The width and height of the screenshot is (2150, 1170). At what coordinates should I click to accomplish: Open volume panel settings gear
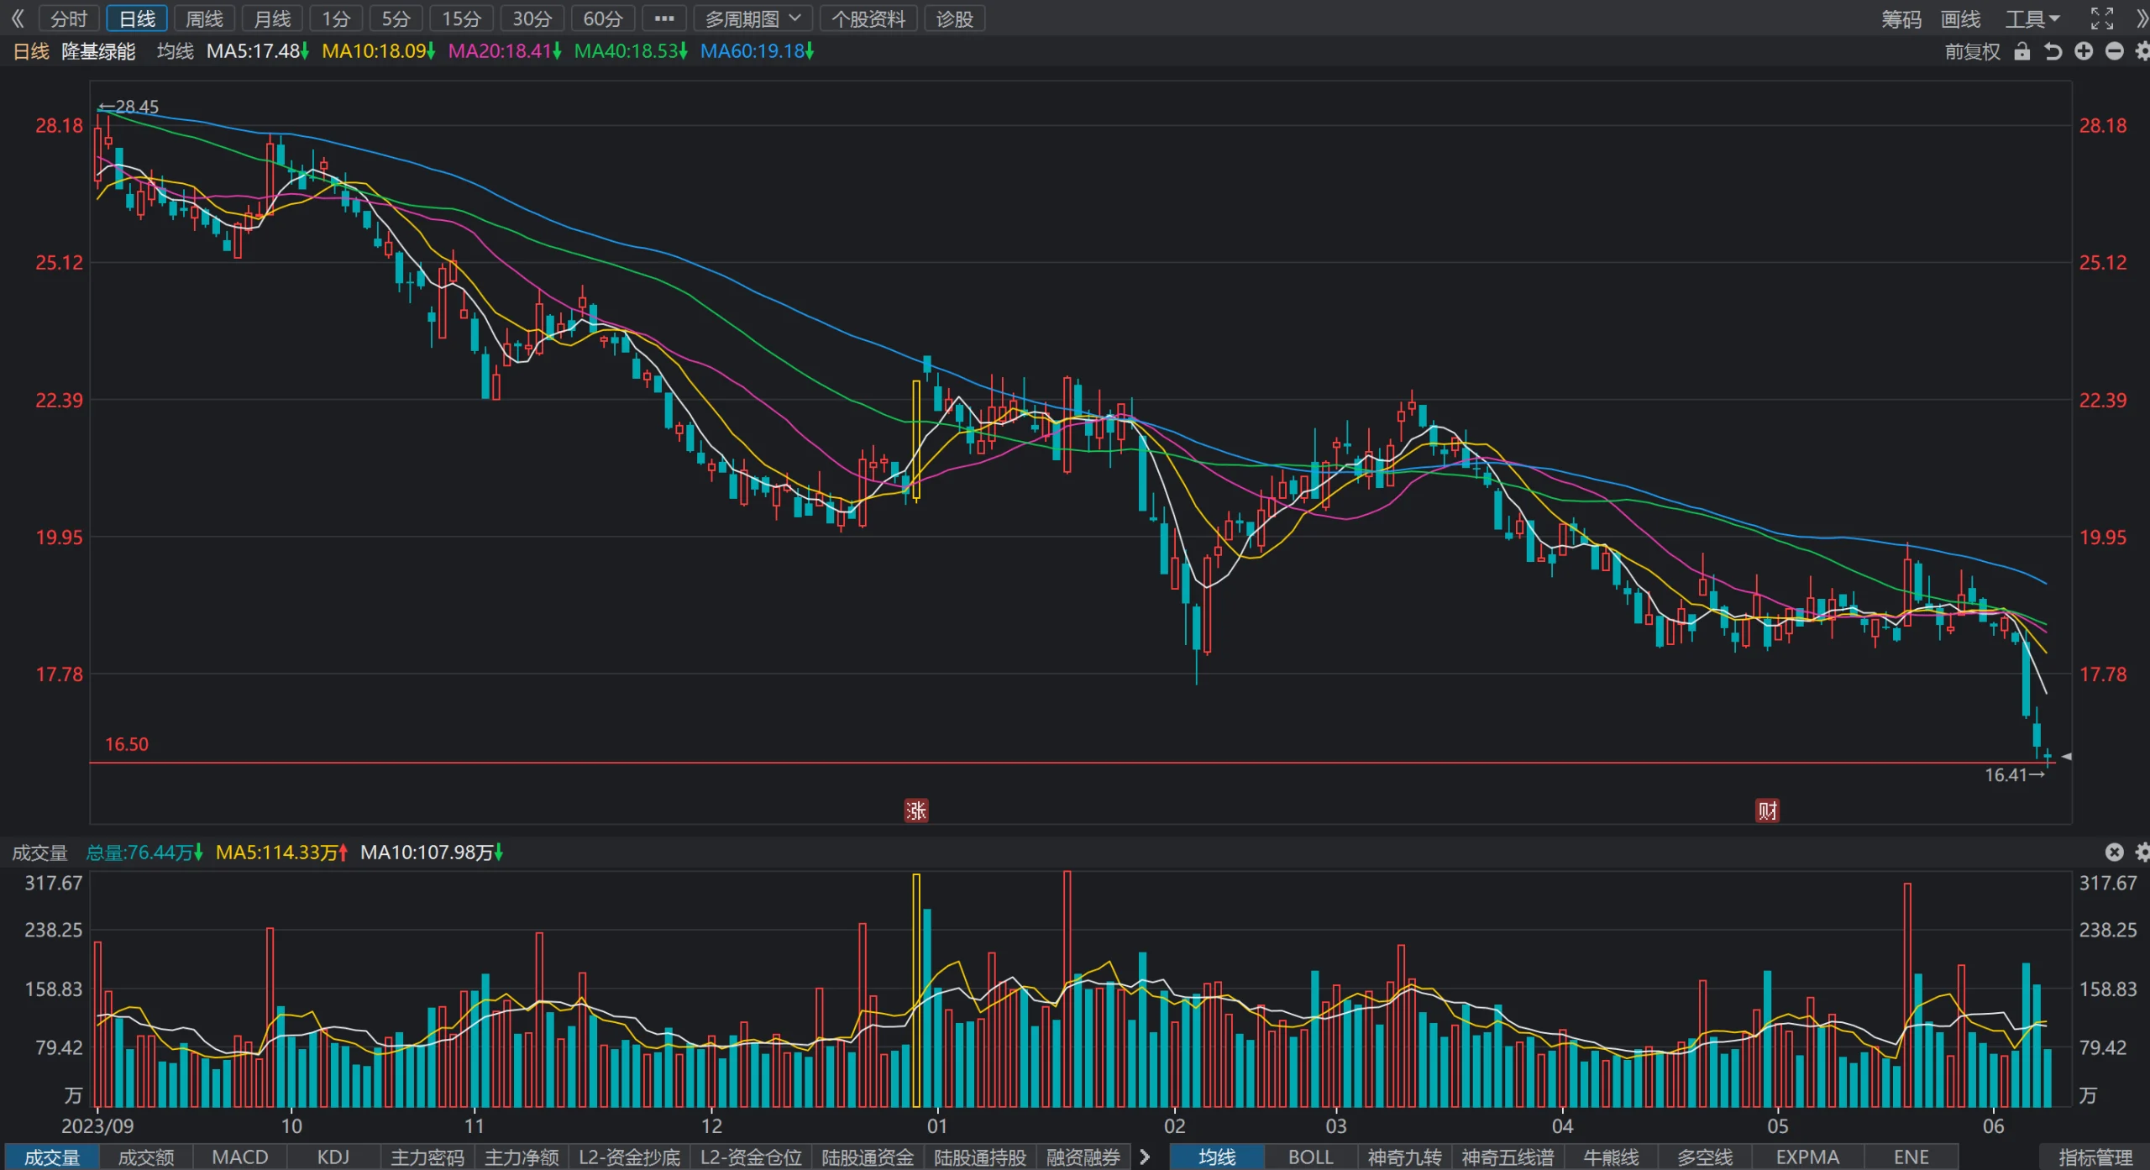tap(2142, 853)
